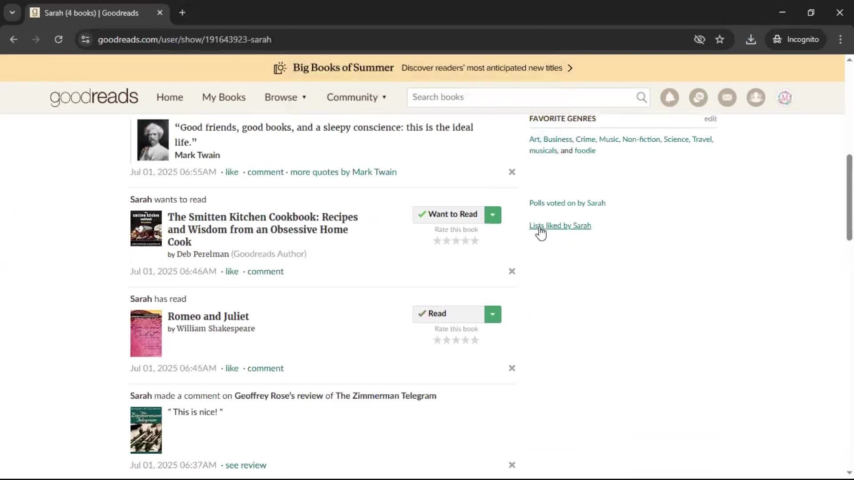854x480 pixels.
Task: Open the site information icon
Action: point(85,40)
